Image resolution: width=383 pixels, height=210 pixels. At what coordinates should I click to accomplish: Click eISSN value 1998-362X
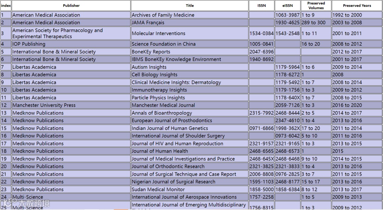point(288,128)
